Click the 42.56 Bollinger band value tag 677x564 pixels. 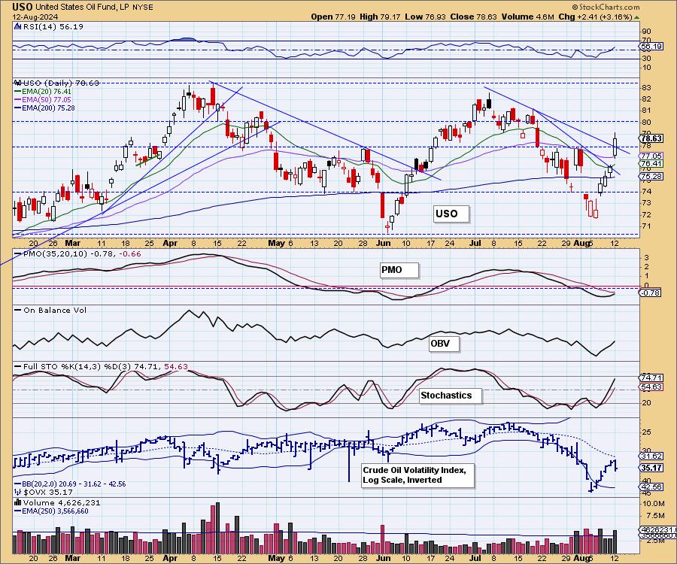(651, 487)
